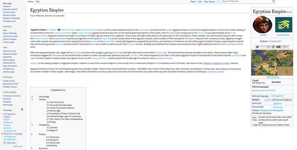Open language settings gear icon
The height and width of the screenshot is (150, 297).
coord(22,110)
